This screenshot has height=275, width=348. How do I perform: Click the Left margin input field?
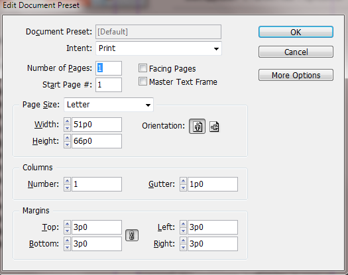[x=213, y=227]
